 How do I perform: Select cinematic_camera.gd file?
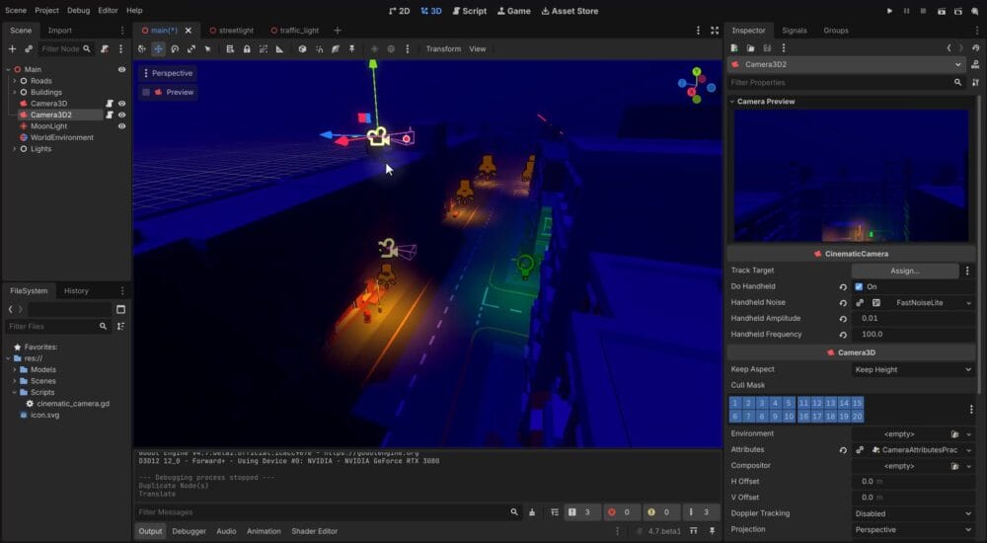(x=73, y=404)
